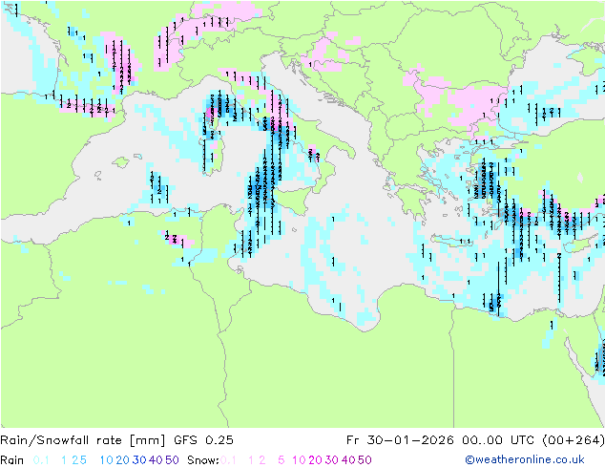
Task: Pick the snow legend value 20
Action: [315, 460]
